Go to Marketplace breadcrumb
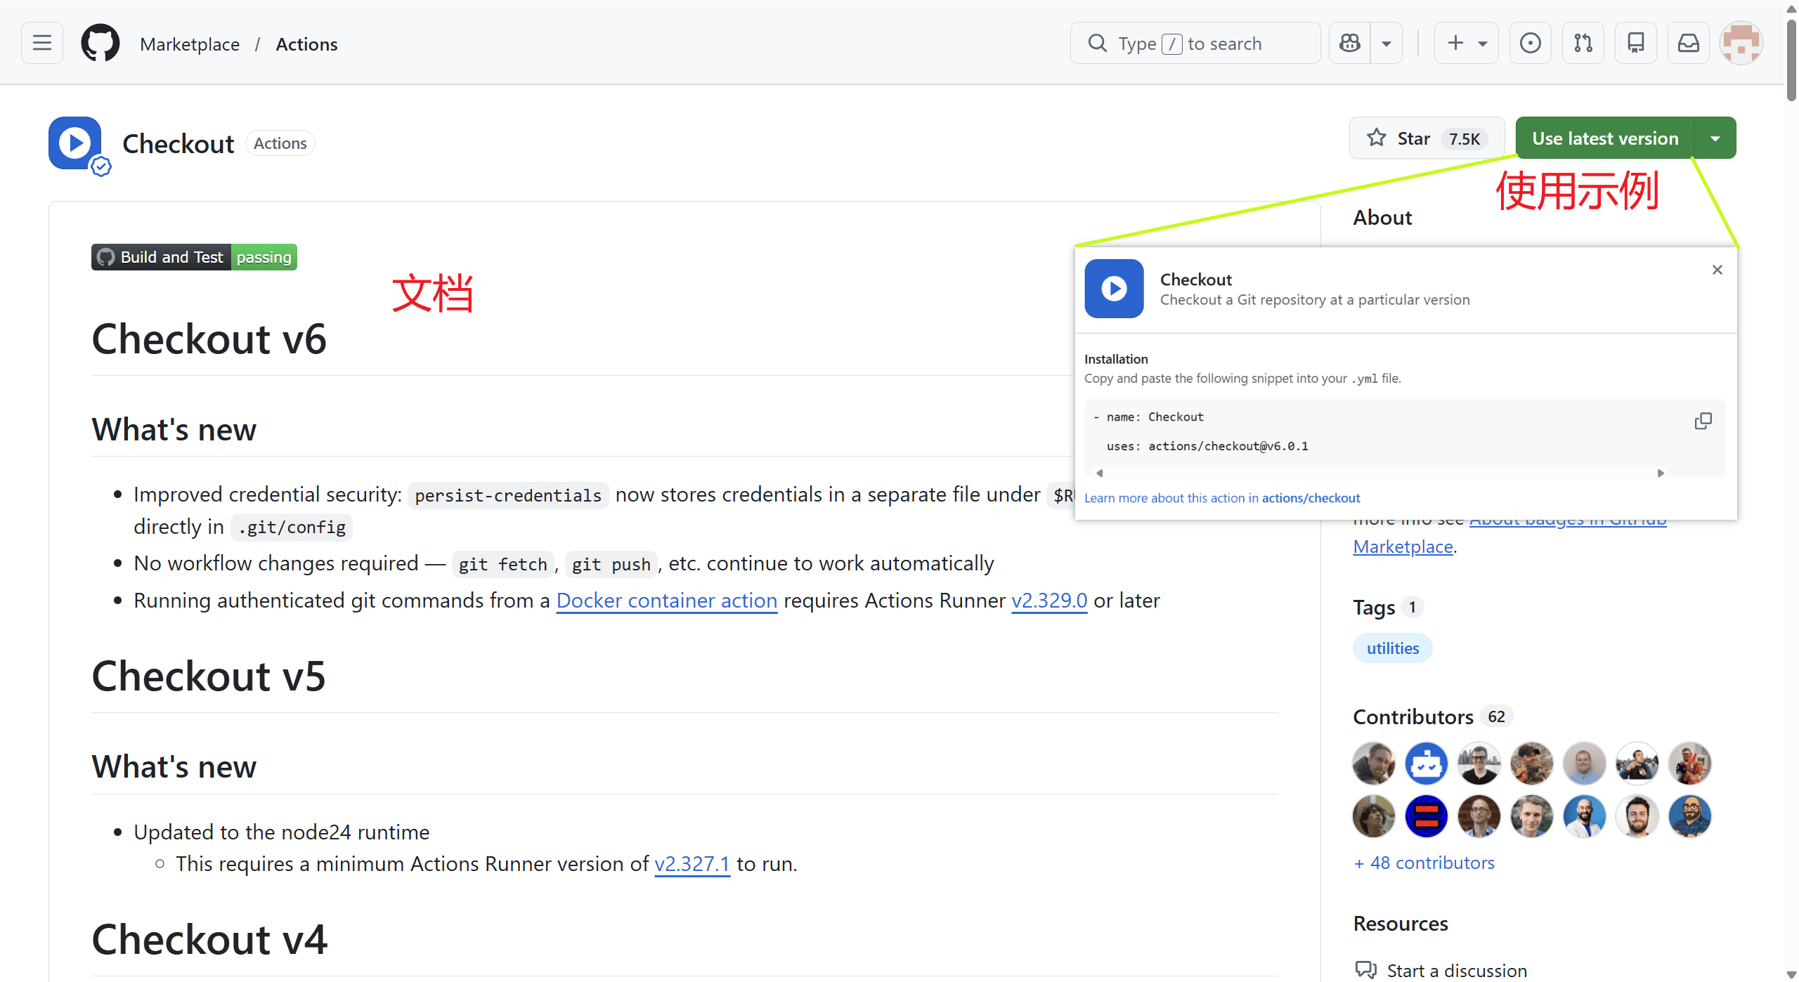Screen dimensions: 1799x982 click(190, 44)
